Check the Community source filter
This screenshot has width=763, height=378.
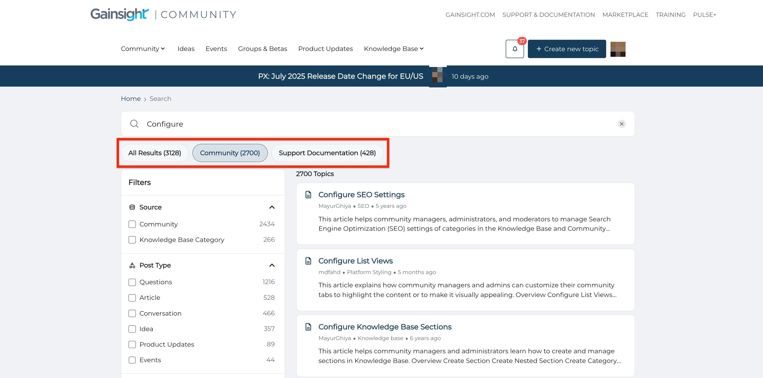click(x=132, y=224)
